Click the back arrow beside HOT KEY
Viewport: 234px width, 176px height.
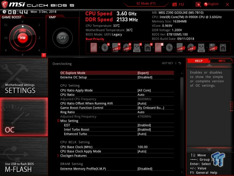point(180,63)
